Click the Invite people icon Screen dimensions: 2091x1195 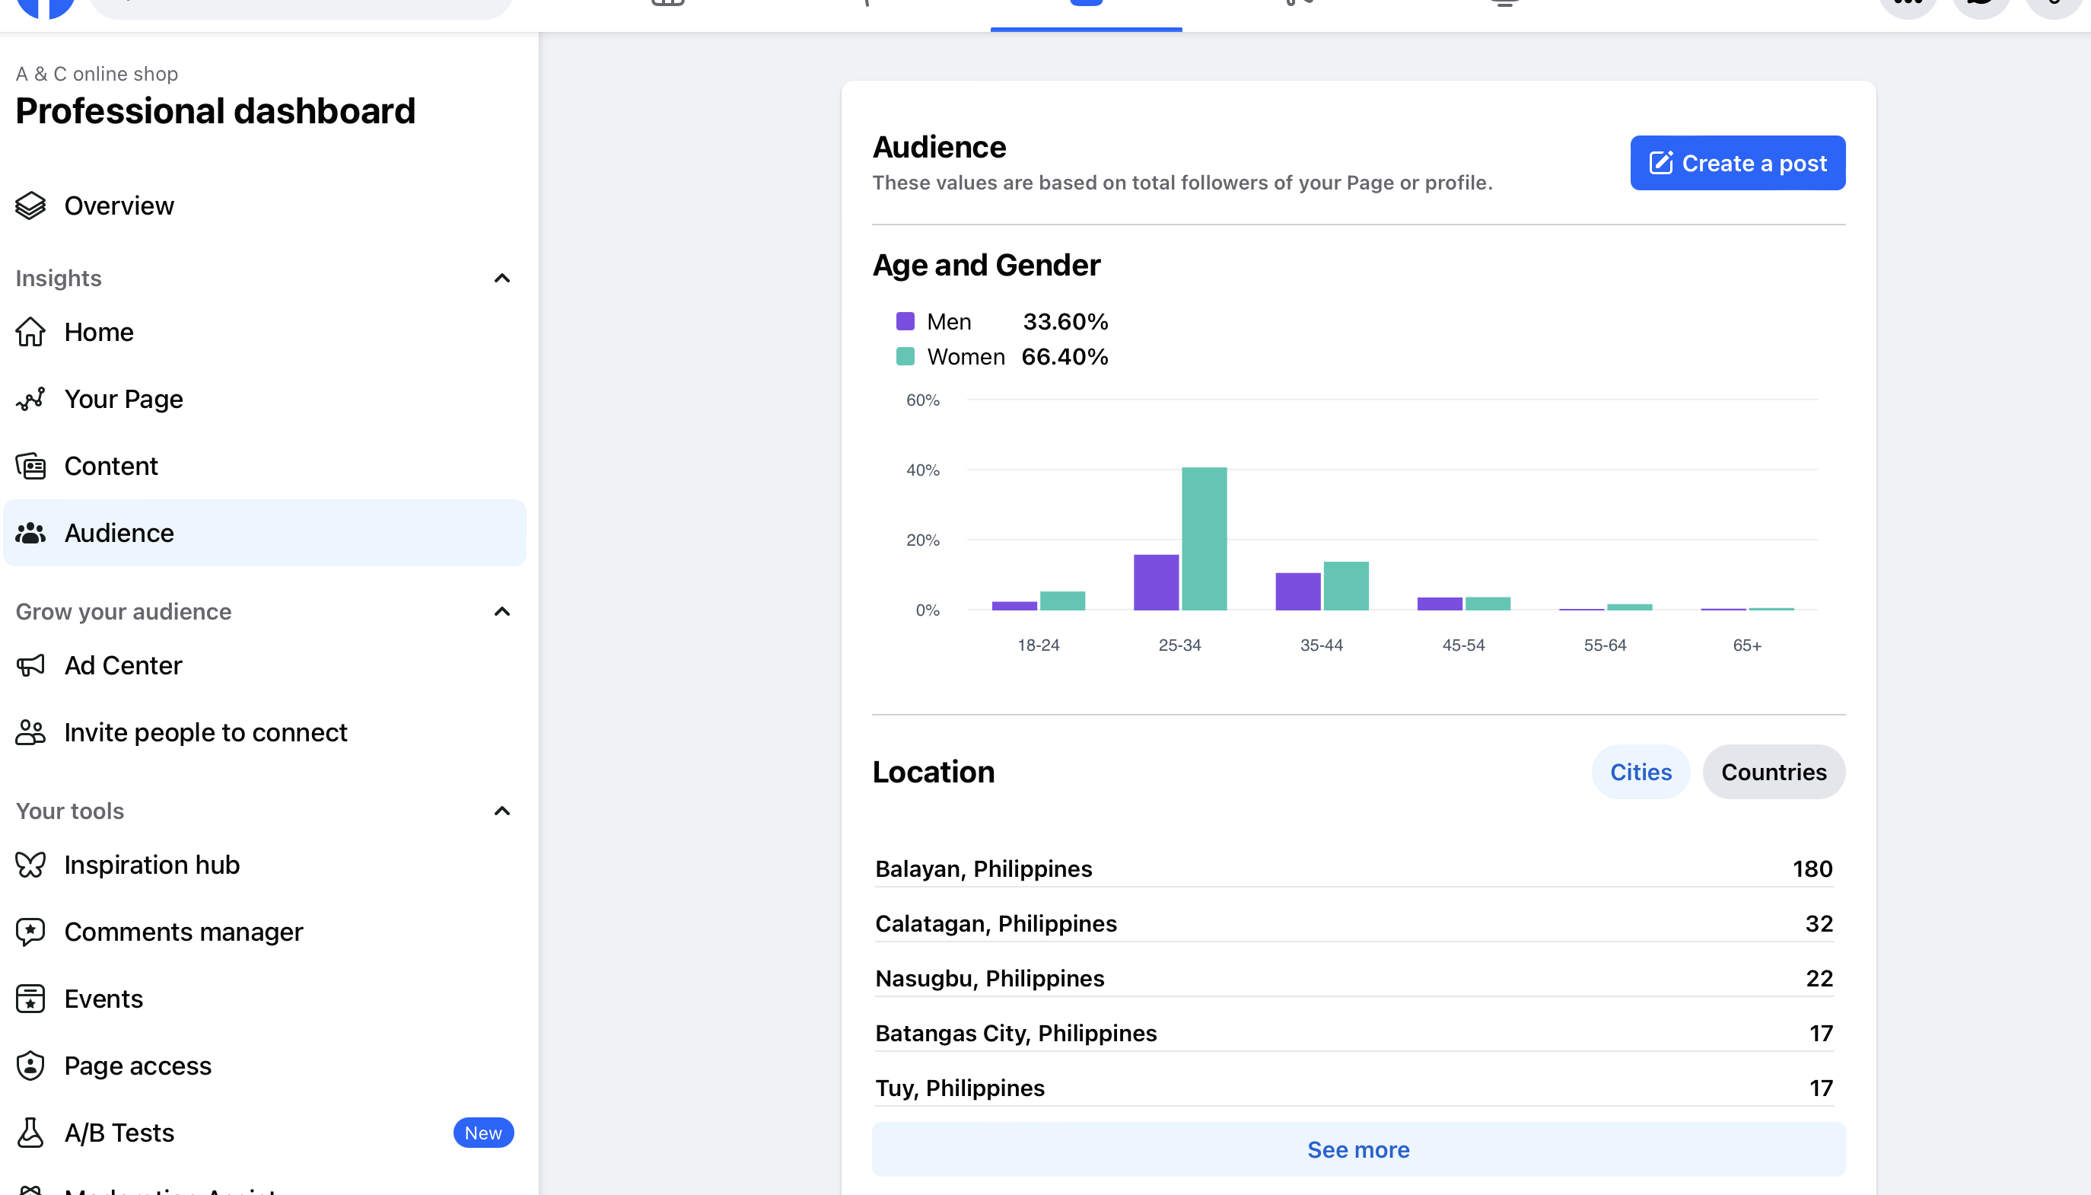(x=30, y=733)
